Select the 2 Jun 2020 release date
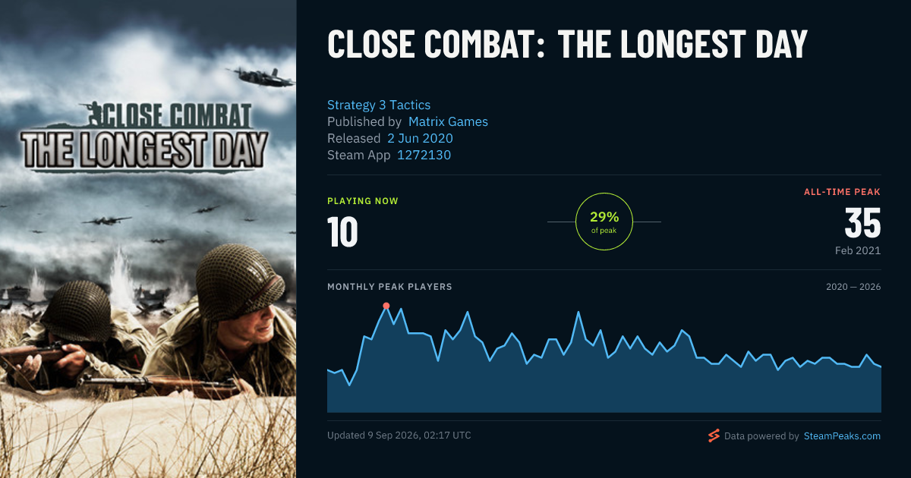 pyautogui.click(x=420, y=138)
